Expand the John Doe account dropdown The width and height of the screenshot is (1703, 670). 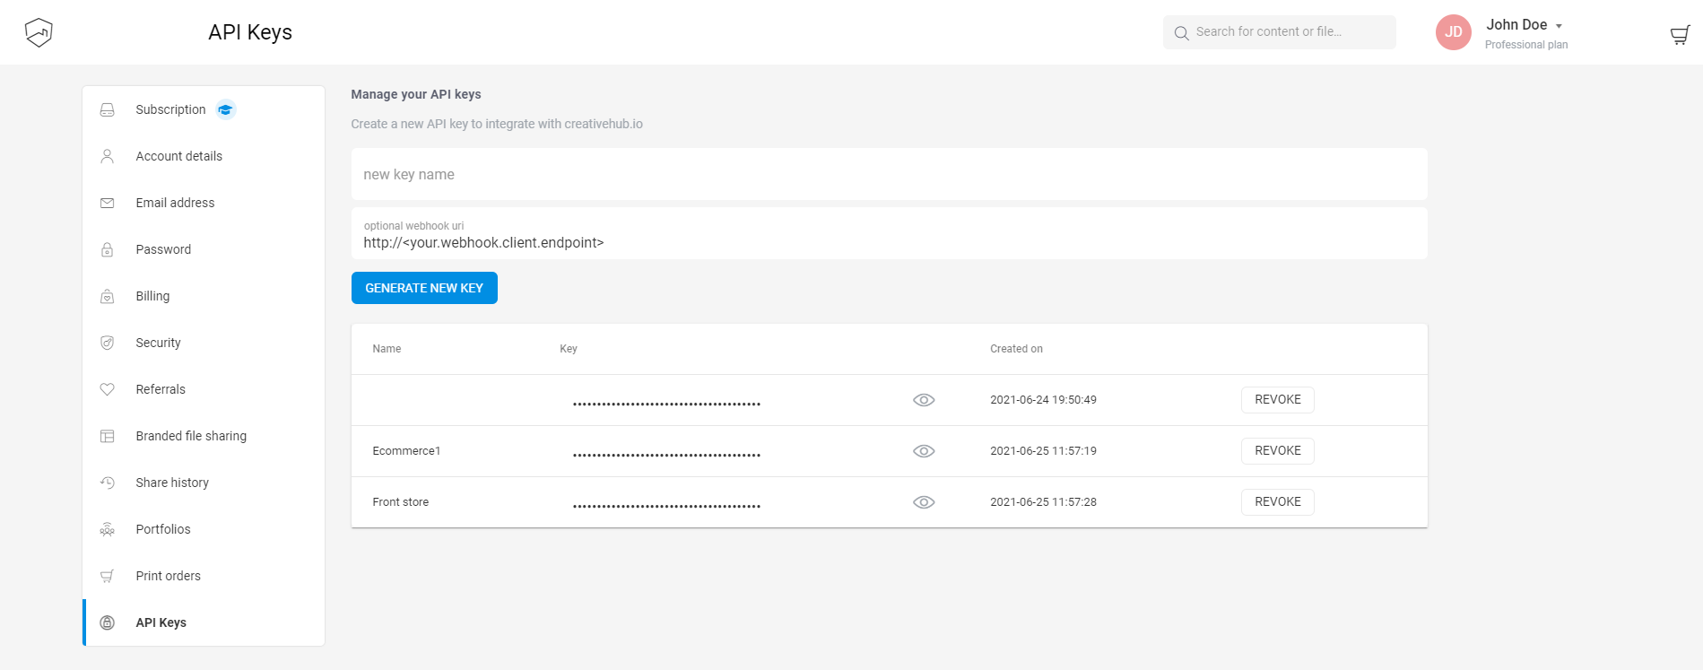click(x=1559, y=26)
